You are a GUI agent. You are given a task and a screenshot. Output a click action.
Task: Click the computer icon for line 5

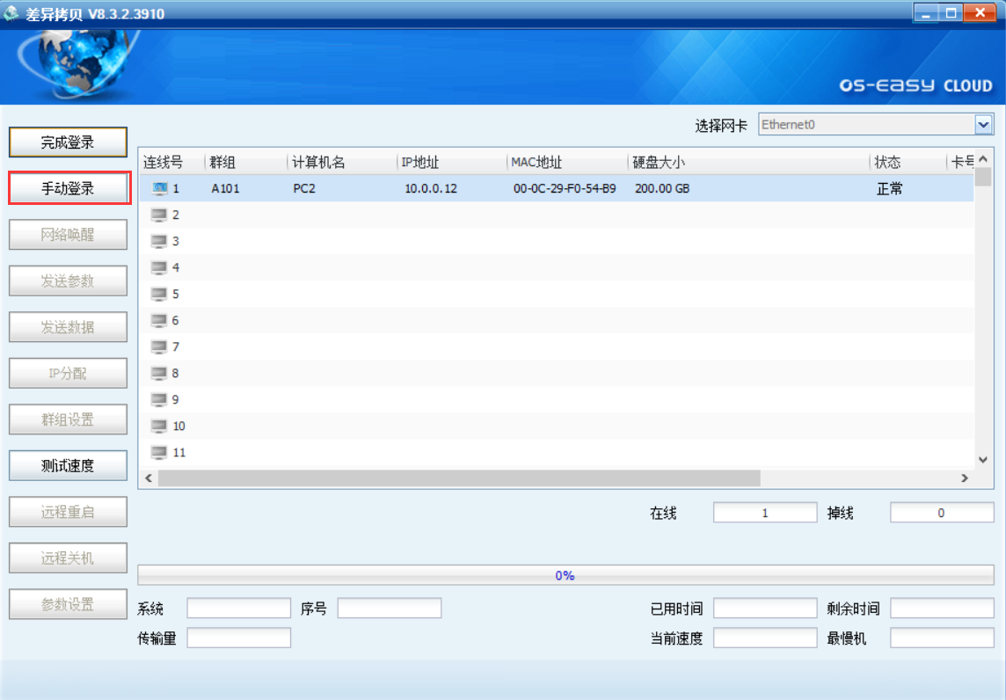click(x=159, y=294)
